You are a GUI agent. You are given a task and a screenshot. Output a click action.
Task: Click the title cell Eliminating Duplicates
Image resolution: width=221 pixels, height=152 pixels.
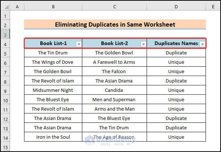click(115, 25)
